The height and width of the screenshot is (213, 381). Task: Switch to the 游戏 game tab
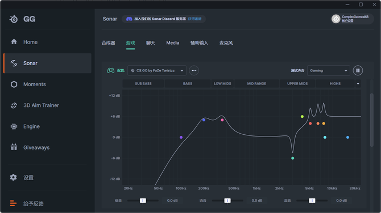coord(130,43)
